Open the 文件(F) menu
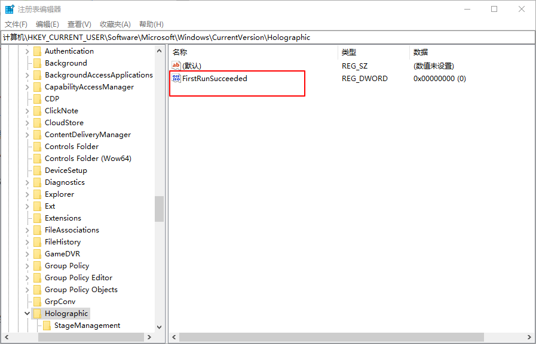536x344 pixels. click(16, 24)
